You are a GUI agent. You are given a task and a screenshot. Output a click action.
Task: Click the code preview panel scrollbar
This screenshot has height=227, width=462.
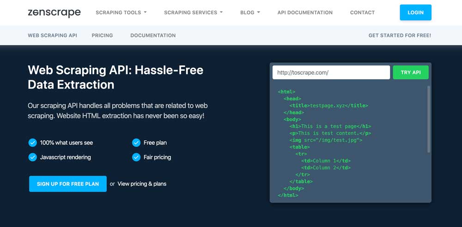429,119
